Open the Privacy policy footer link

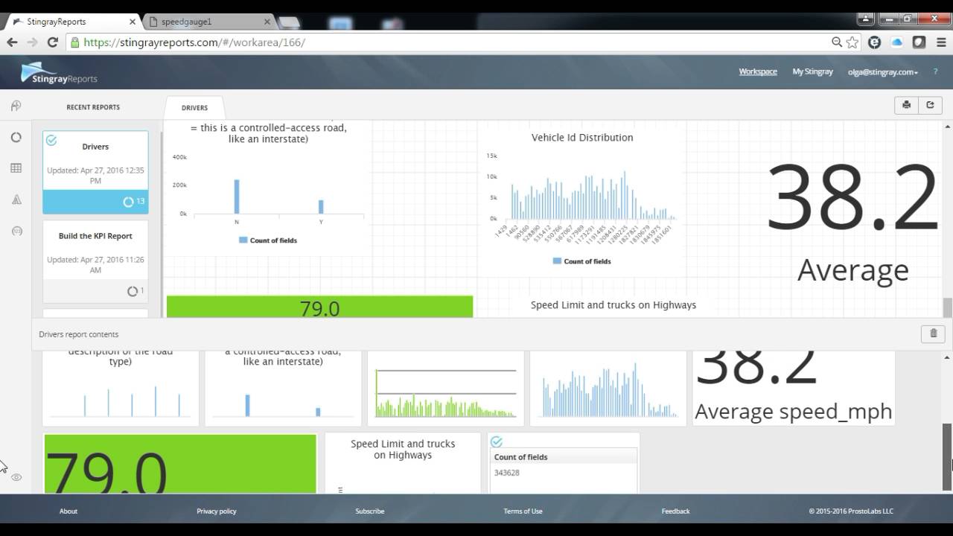coord(217,511)
